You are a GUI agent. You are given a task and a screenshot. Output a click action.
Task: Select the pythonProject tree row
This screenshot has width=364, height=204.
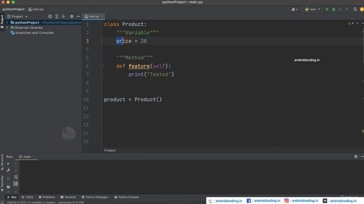coord(43,23)
